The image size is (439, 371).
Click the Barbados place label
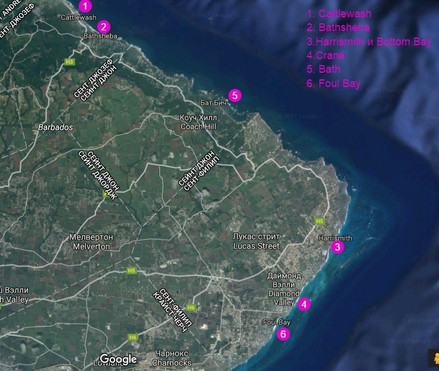(x=55, y=128)
